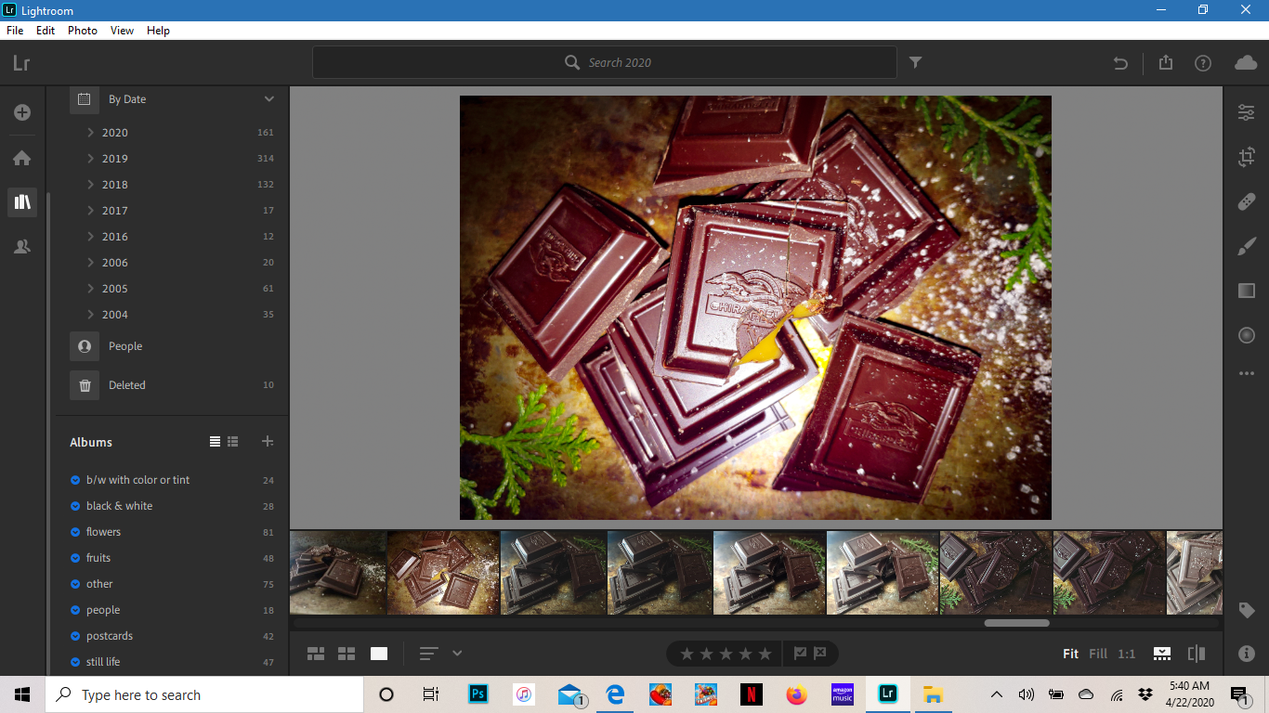
Task: Switch to Square Grid view
Action: click(347, 654)
